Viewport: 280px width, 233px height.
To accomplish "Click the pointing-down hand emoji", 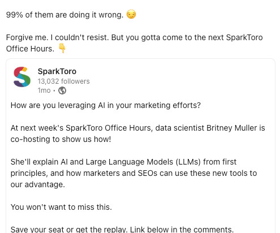I will pyautogui.click(x=62, y=48).
